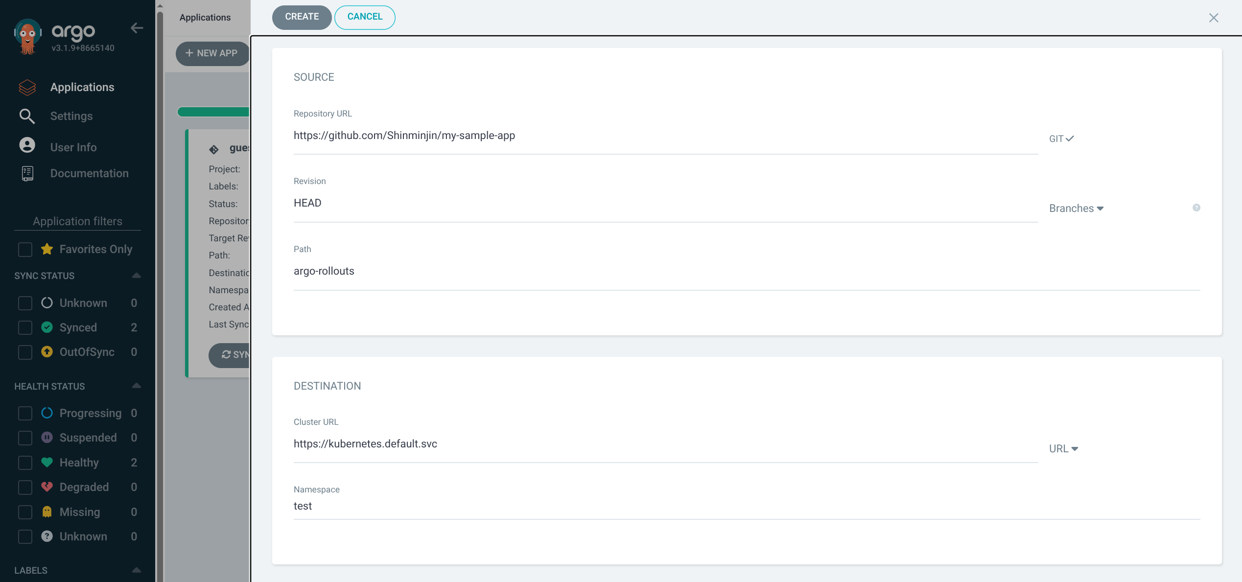
Task: Open the cluster URL type dropdown
Action: pyautogui.click(x=1063, y=449)
